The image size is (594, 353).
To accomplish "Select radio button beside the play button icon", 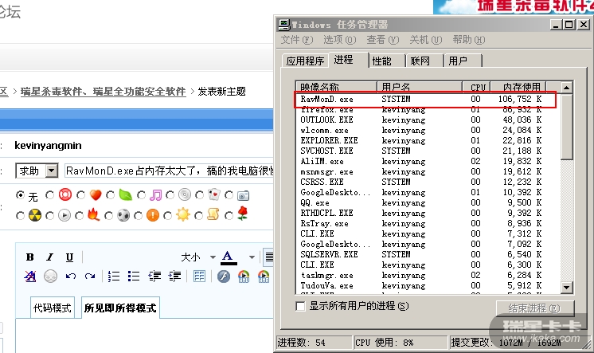I will point(49,215).
